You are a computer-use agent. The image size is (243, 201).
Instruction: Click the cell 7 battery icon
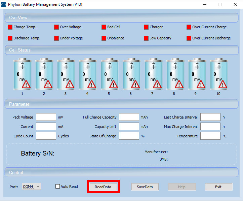[x=153, y=74]
